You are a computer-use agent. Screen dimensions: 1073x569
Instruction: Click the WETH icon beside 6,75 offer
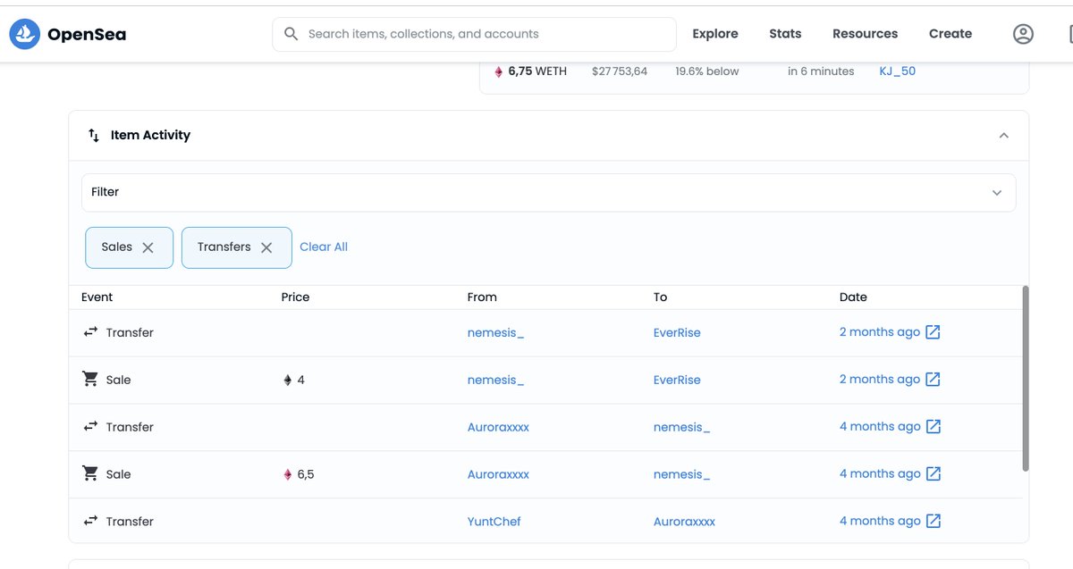pyautogui.click(x=498, y=71)
